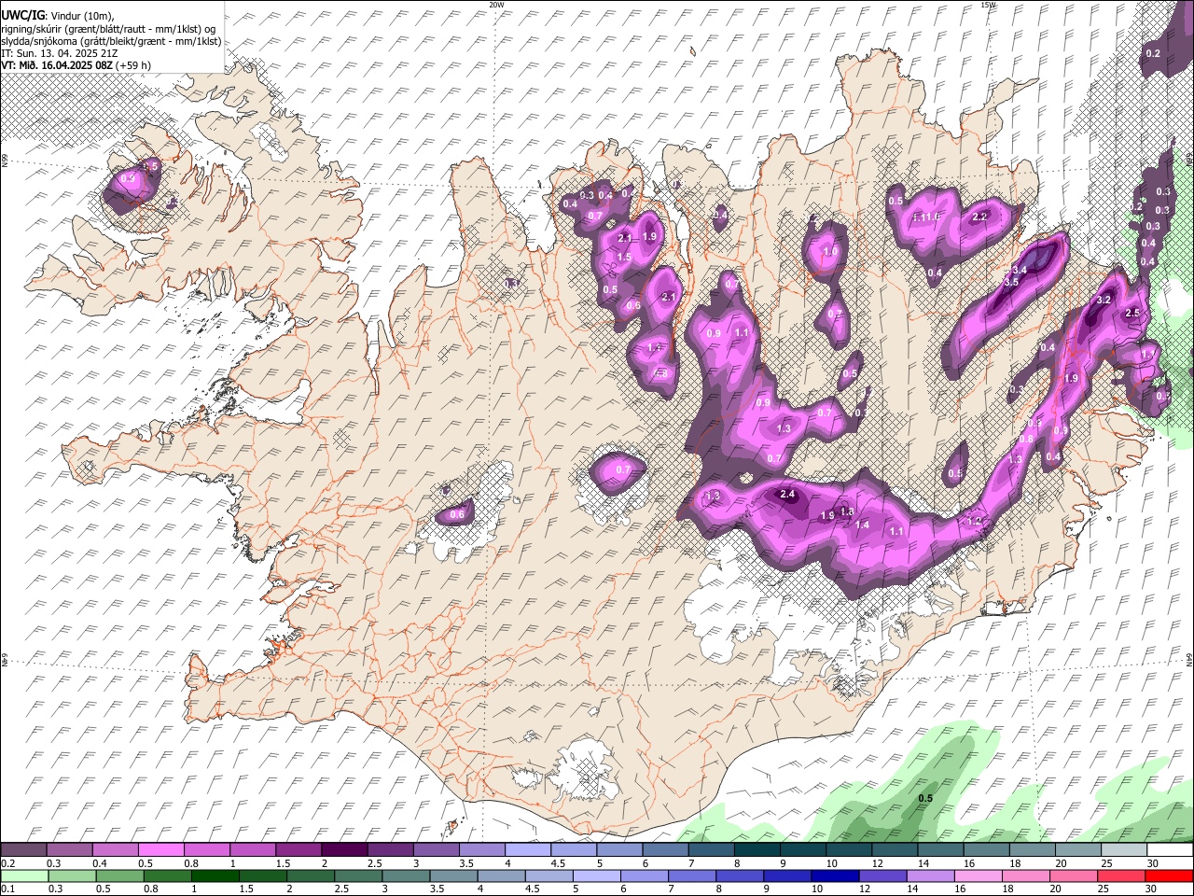Pick the dusky purple 0.2 snowfall legend swatch
The width and height of the screenshot is (1194, 896).
pyautogui.click(x=23, y=849)
